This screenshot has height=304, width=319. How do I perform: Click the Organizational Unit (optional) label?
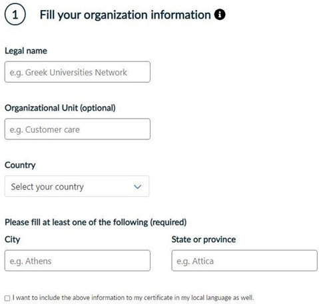60,108
